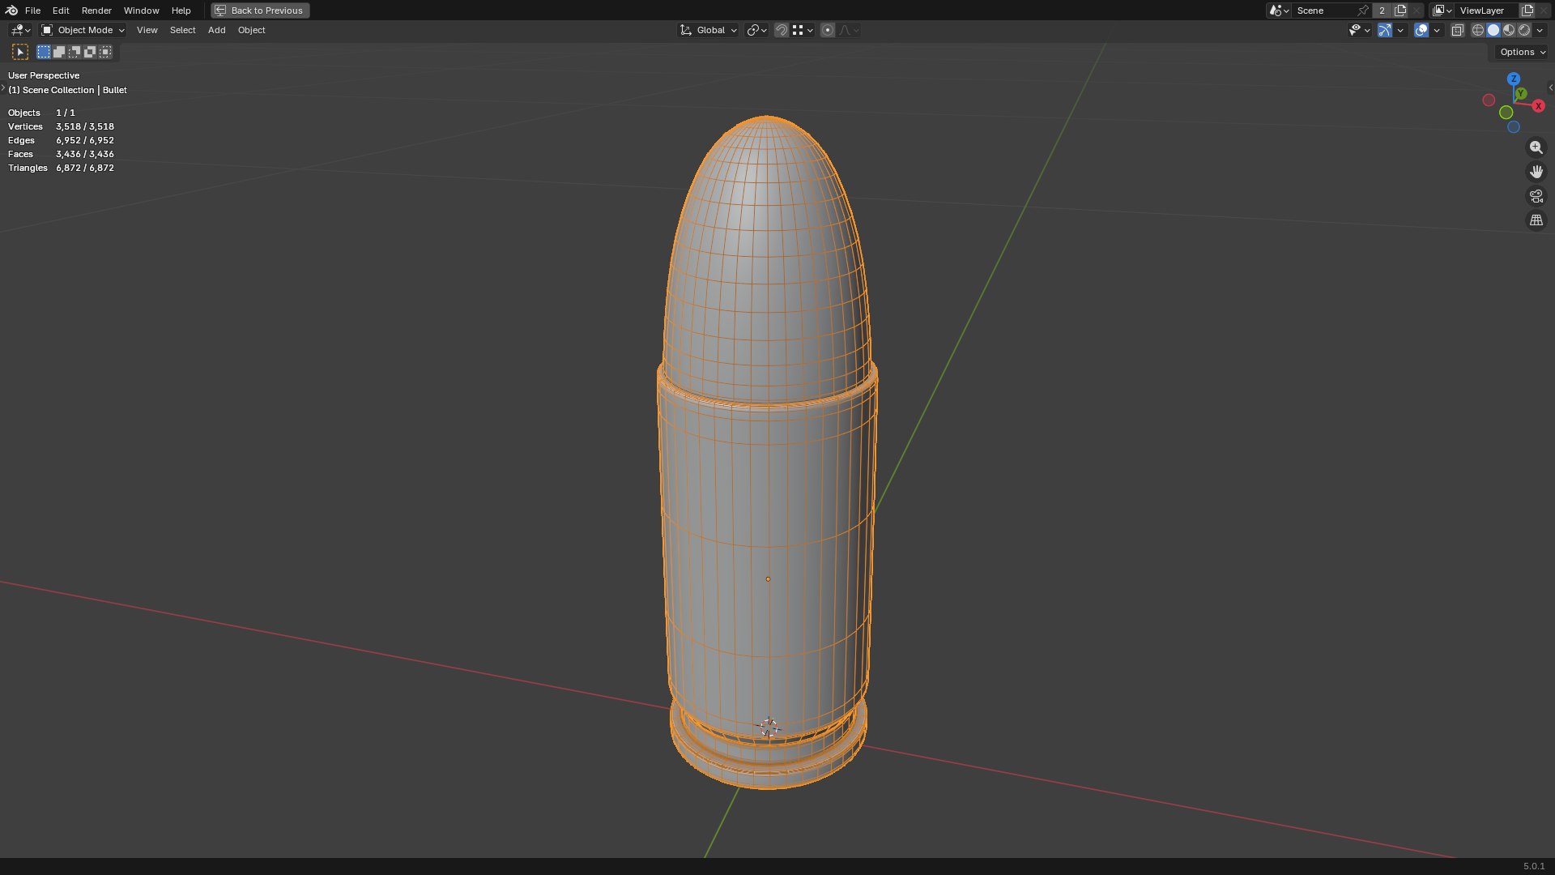Switch to solid viewport shading
The image size is (1555, 875).
(x=1493, y=30)
